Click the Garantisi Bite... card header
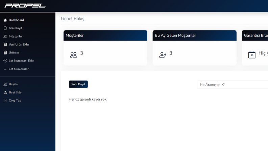Screen dimensions: 268x151 [x=255, y=36]
